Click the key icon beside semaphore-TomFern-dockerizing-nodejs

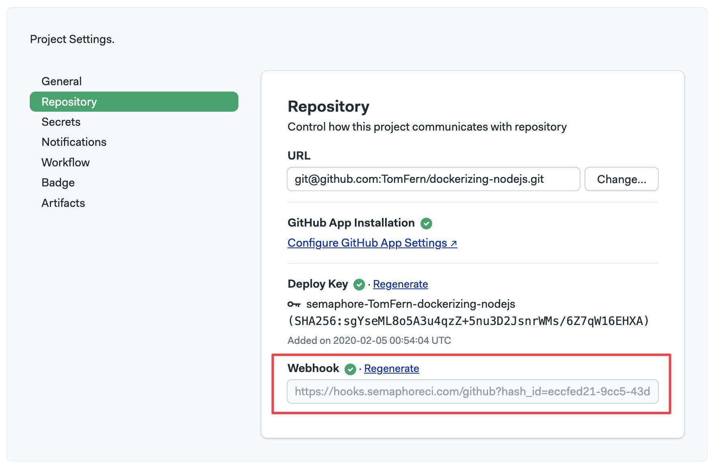point(294,305)
